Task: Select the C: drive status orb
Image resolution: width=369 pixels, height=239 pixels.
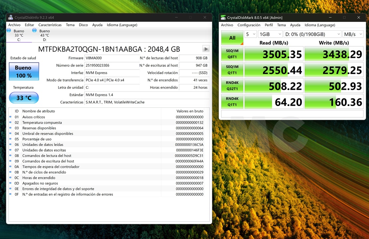Action: [9, 31]
